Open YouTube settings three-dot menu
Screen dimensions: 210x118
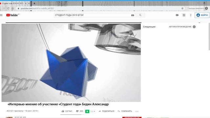click(191, 15)
